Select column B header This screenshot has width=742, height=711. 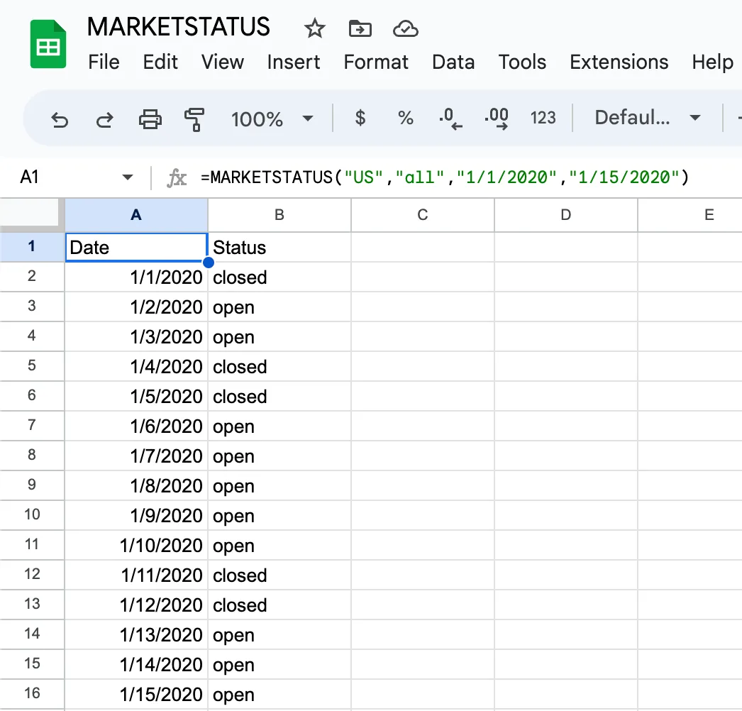(279, 215)
